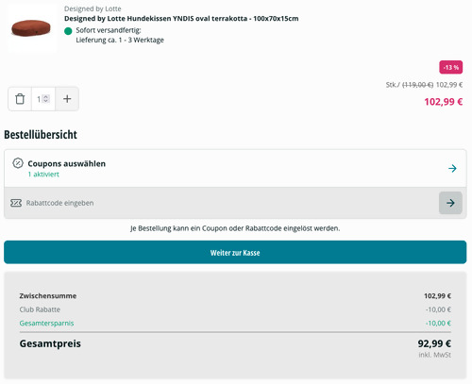This screenshot has width=472, height=384.
Task: Submit discount code with arrow button
Action: tap(450, 203)
